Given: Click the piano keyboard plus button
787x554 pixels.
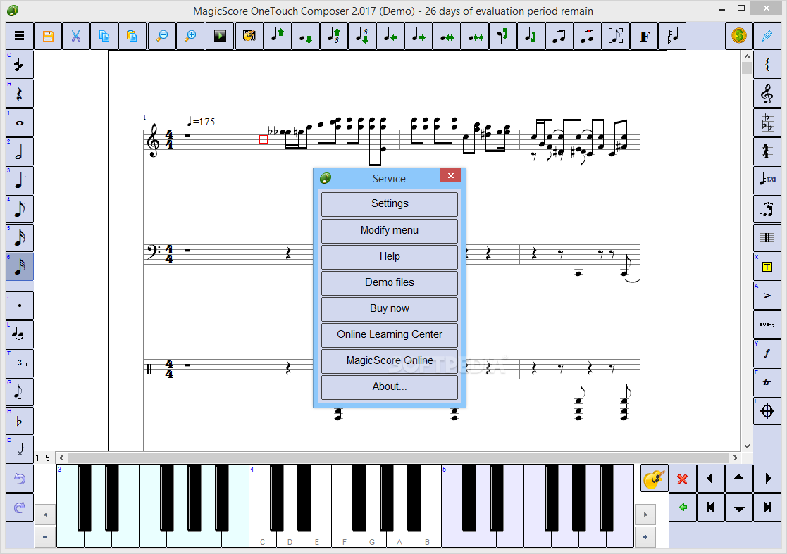Looking at the screenshot, I should 645,537.
